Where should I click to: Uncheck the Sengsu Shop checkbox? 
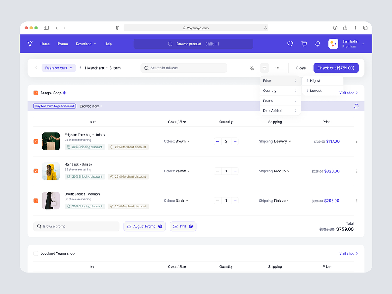click(x=36, y=93)
